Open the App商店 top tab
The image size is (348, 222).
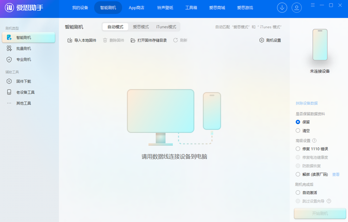coord(137,8)
